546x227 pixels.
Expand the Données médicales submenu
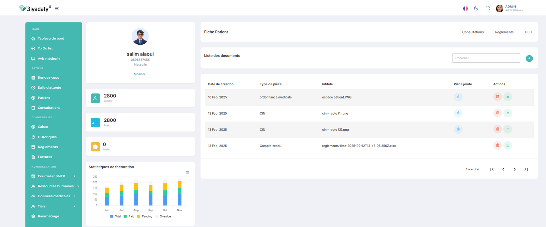[54, 196]
